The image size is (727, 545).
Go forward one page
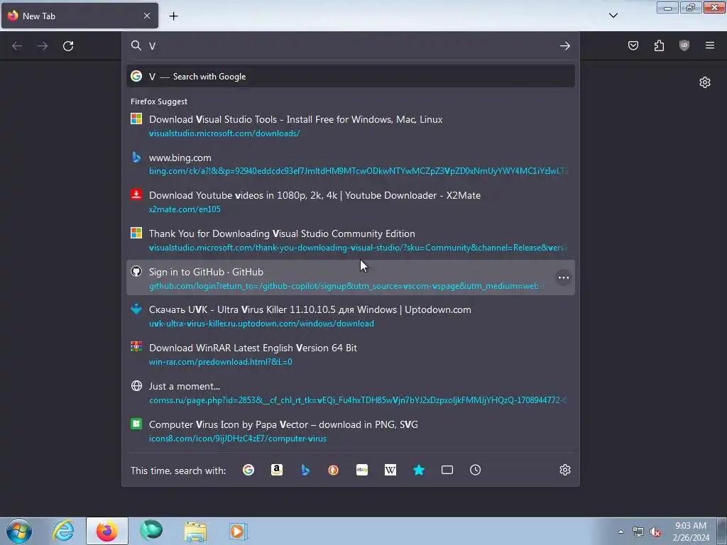click(x=43, y=45)
